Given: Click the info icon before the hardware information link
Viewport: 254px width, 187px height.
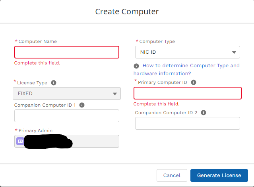Looking at the screenshot, I should coord(136,66).
